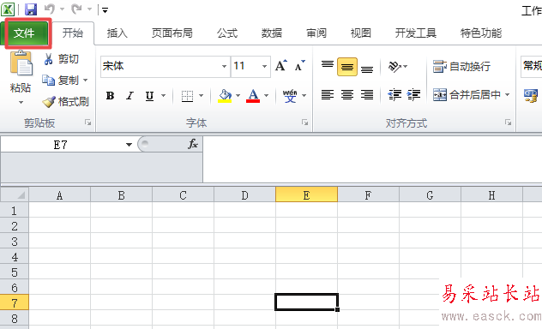Switch to the 视图 ribbon tab
Image resolution: width=542 pixels, height=329 pixels.
361,33
